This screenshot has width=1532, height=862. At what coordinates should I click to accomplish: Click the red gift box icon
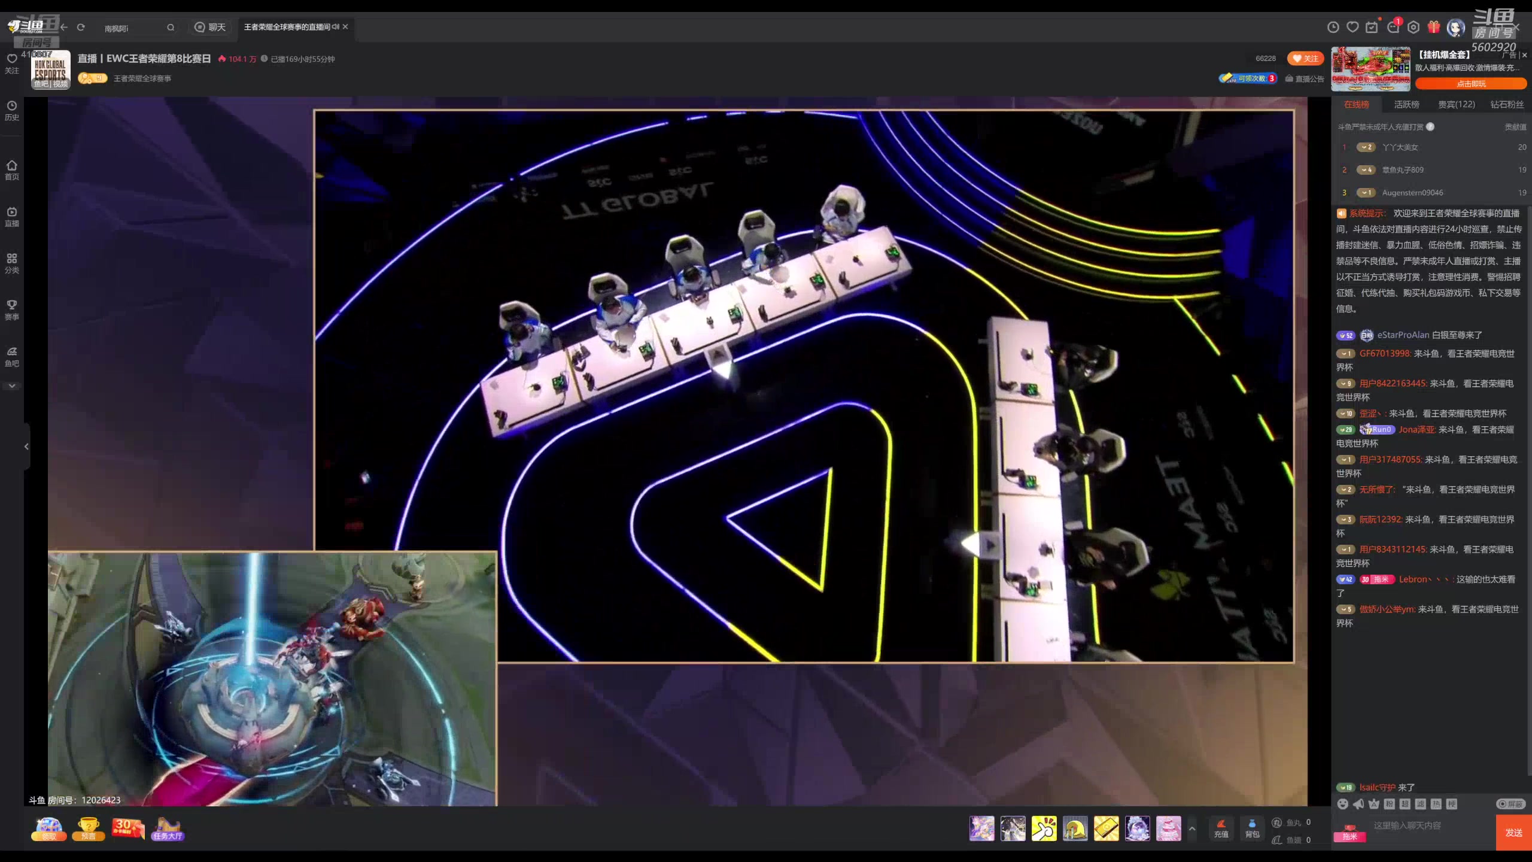click(x=1433, y=27)
